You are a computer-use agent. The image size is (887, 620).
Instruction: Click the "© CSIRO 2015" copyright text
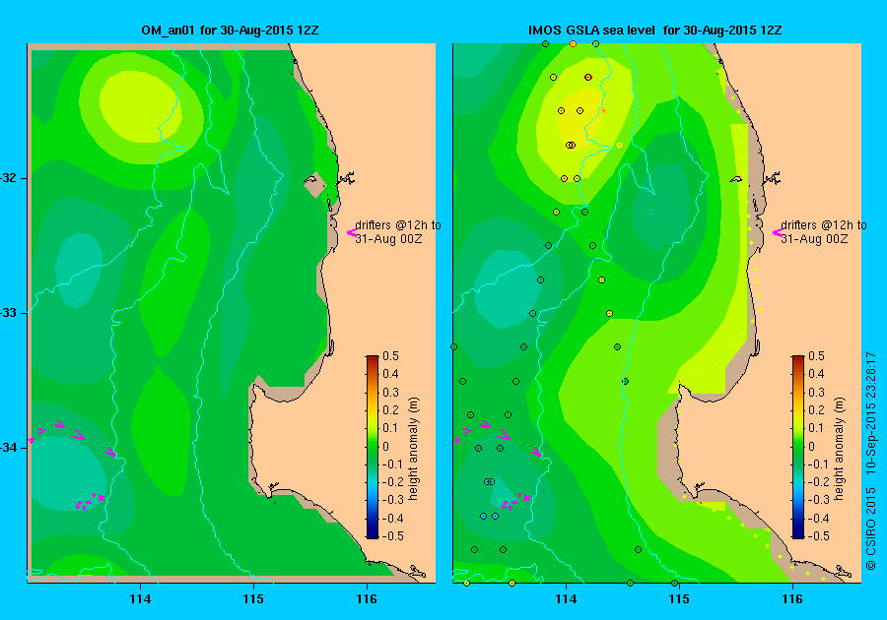(x=871, y=527)
